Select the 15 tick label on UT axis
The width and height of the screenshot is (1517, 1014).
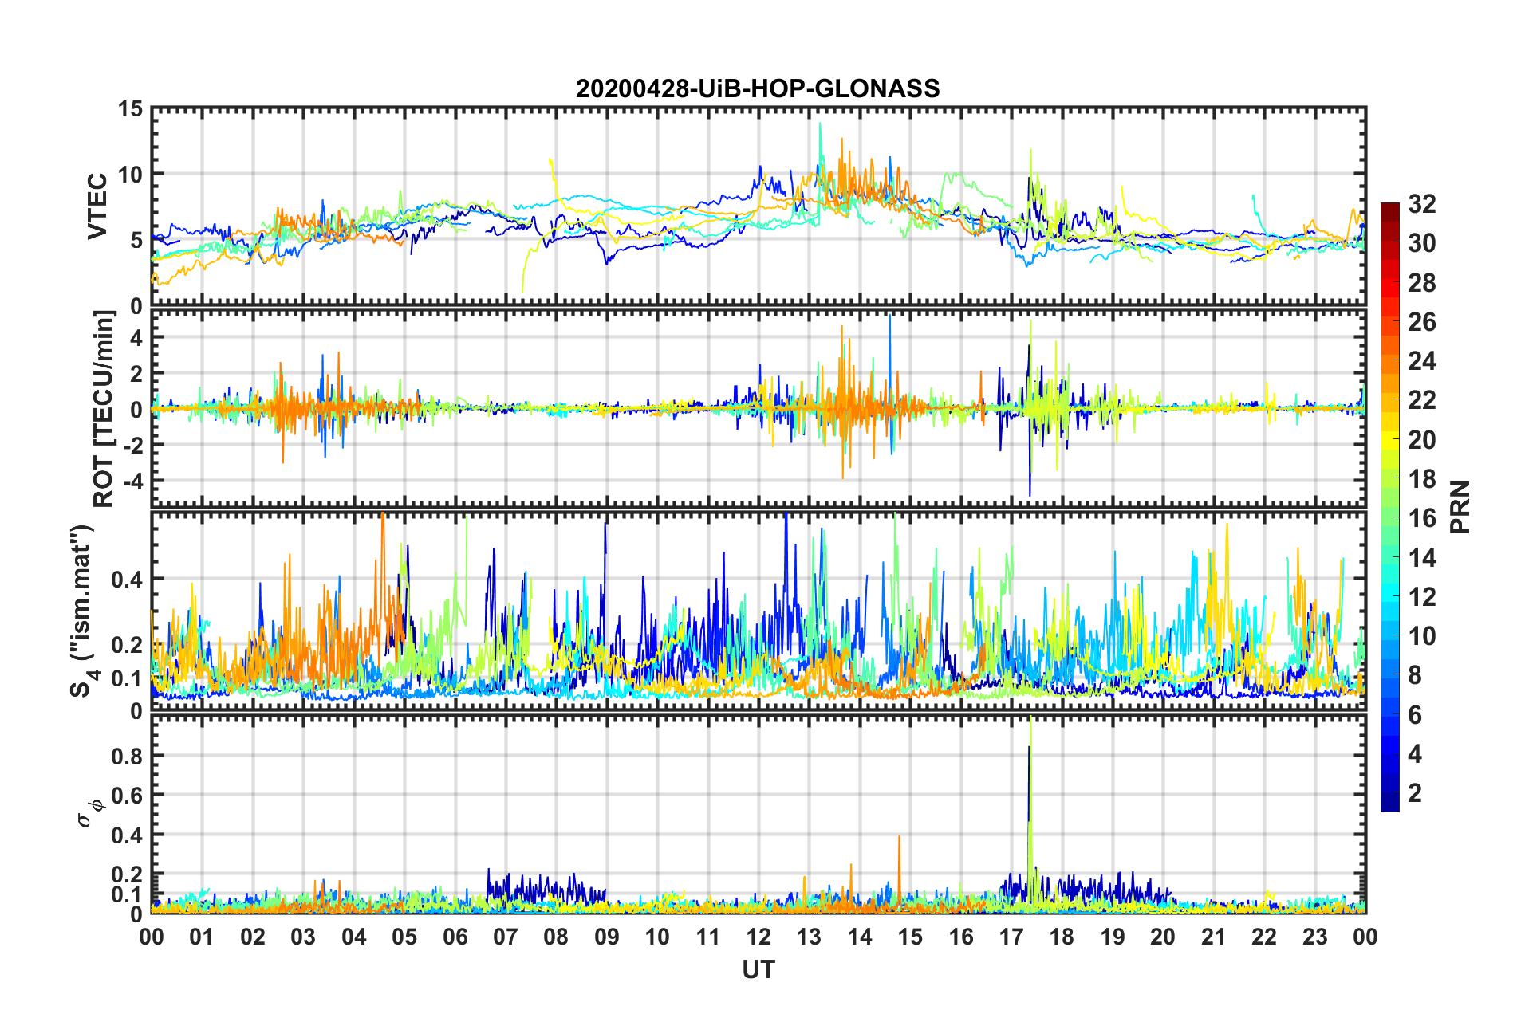[x=910, y=937]
